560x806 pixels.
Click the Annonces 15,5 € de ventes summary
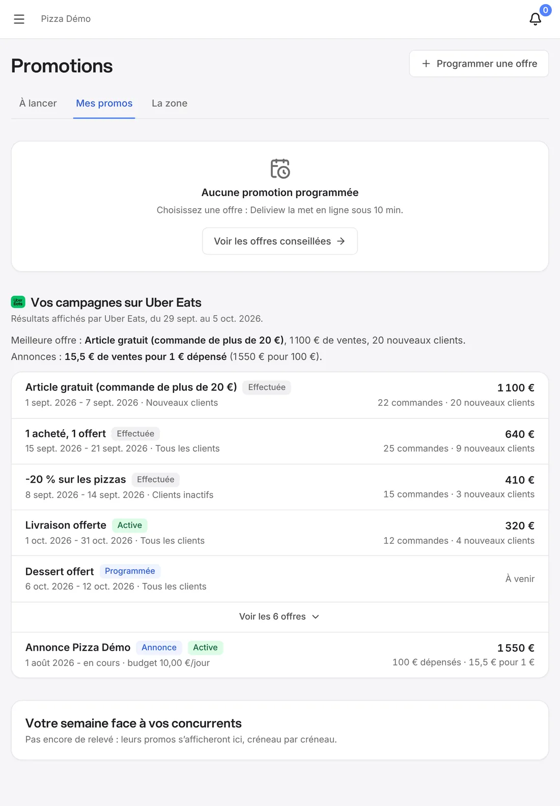(166, 357)
